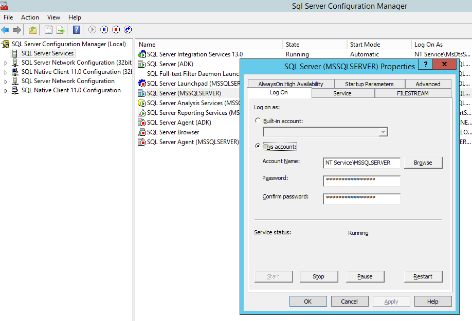Click the SQL Server Reporting Services icon
472x321 pixels.
point(142,113)
